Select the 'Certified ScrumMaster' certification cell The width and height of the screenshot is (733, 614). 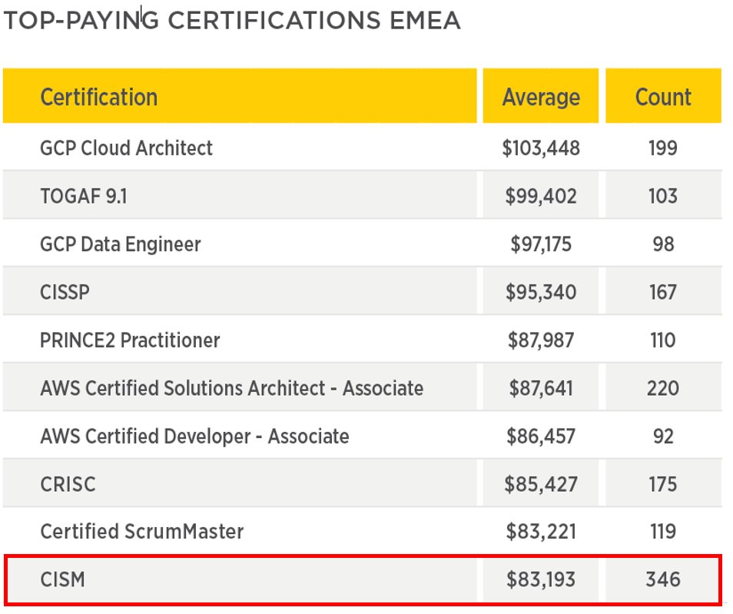[240, 532]
